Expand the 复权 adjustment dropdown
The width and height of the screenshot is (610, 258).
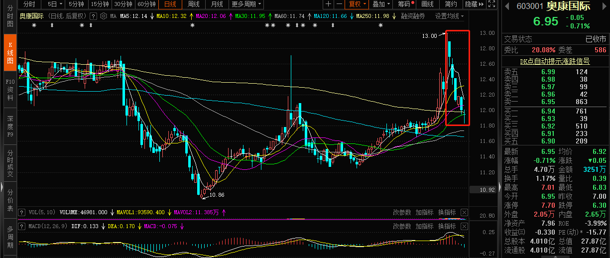[357, 4]
